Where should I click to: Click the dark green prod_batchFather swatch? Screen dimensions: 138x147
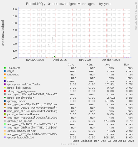click(5, 98)
